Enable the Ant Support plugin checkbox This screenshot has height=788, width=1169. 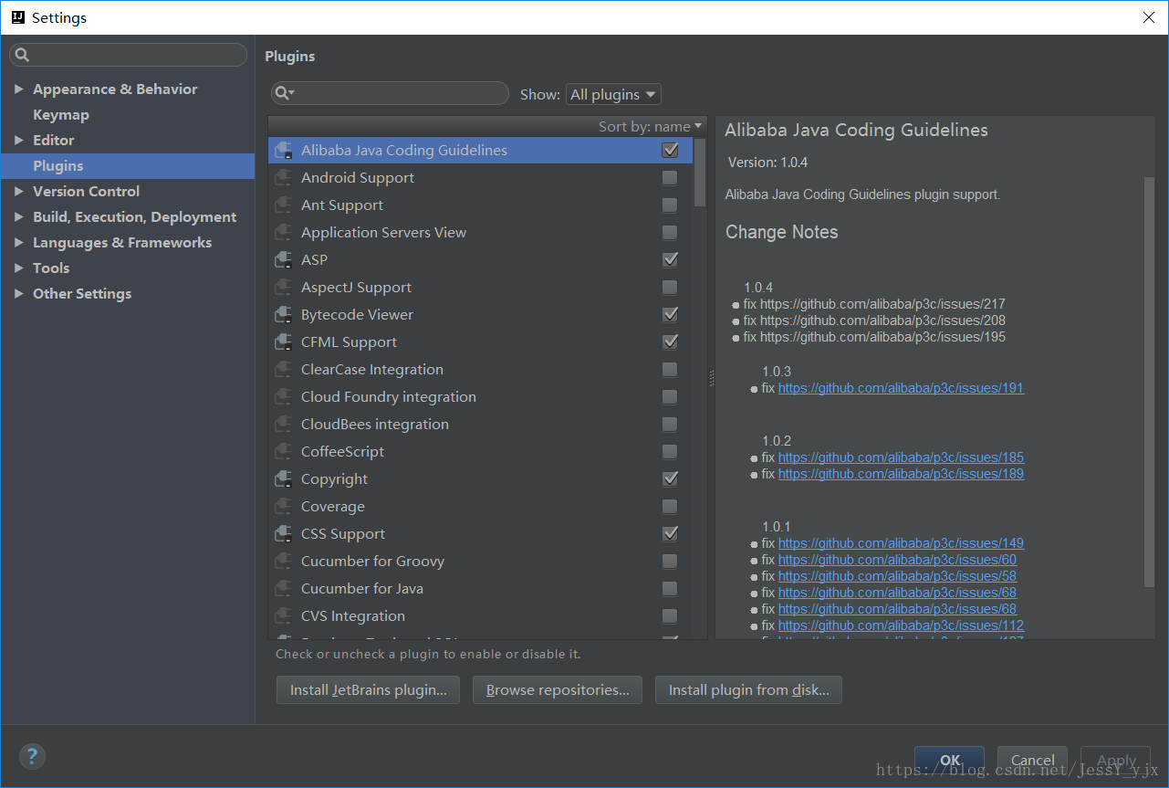(670, 205)
